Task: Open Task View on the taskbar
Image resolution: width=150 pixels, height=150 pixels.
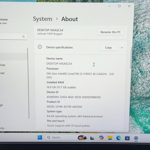Action: pyautogui.click(x=92, y=138)
